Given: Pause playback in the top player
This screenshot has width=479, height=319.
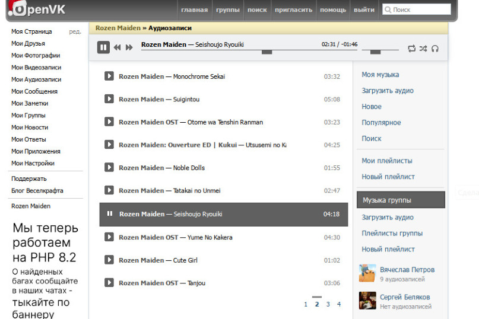Looking at the screenshot, I should click(103, 47).
